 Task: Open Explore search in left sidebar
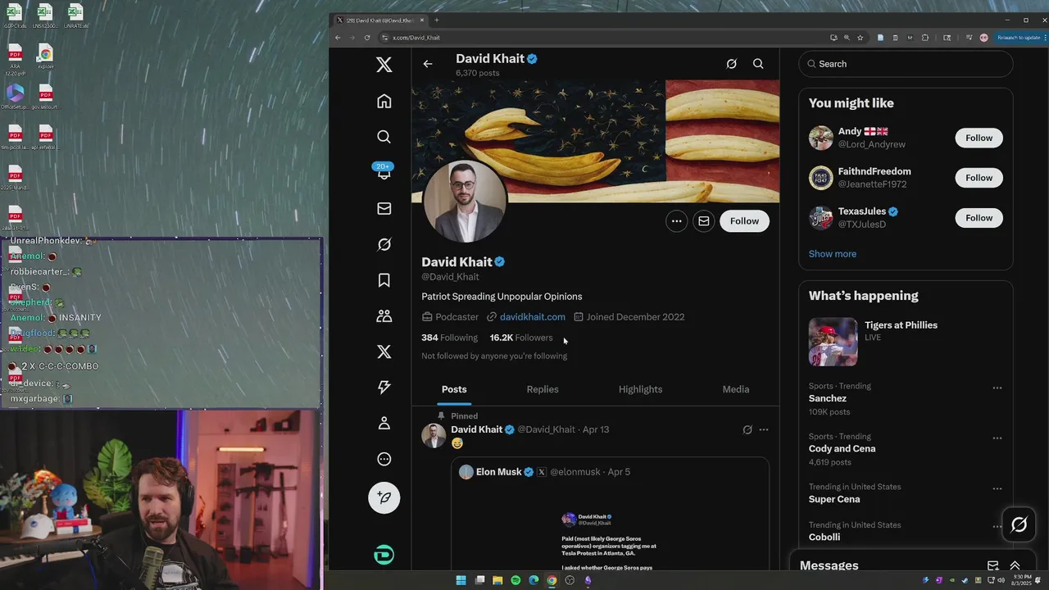[x=384, y=137]
